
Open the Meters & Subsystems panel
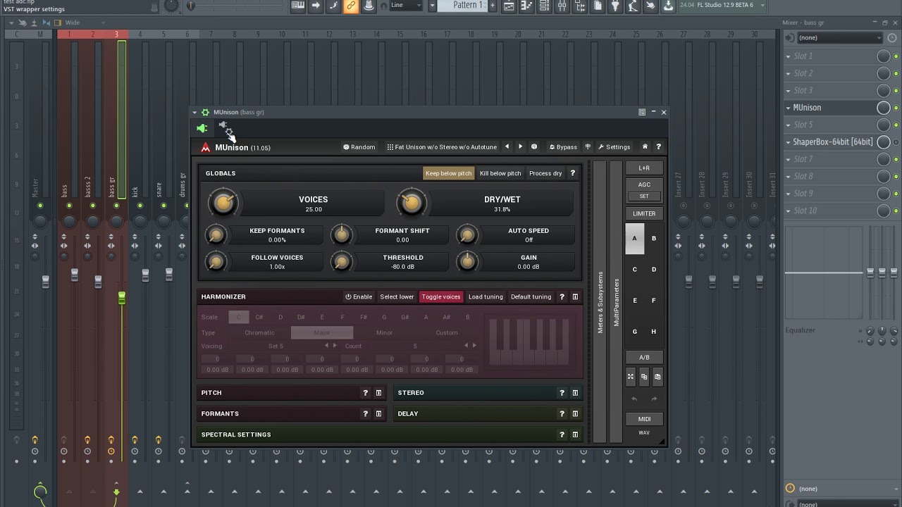point(600,302)
